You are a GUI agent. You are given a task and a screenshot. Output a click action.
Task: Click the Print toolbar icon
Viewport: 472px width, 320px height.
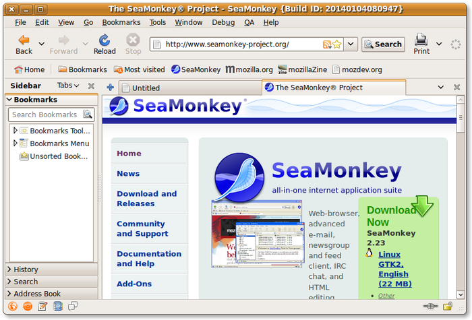coord(421,44)
